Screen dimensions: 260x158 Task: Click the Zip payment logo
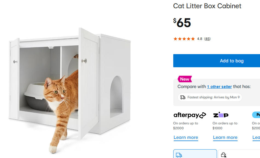click(221, 115)
